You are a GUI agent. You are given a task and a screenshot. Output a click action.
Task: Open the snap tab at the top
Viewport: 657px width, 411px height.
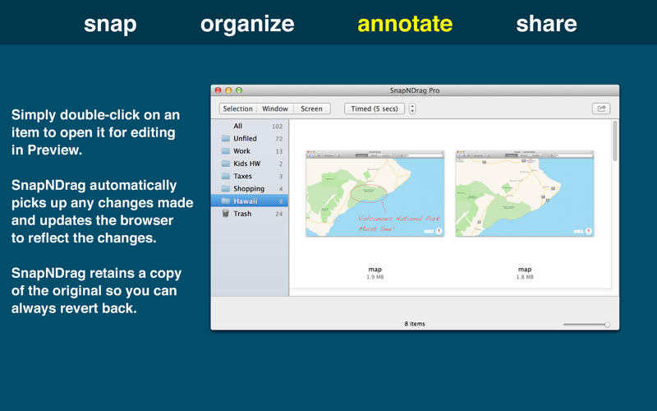tap(110, 24)
